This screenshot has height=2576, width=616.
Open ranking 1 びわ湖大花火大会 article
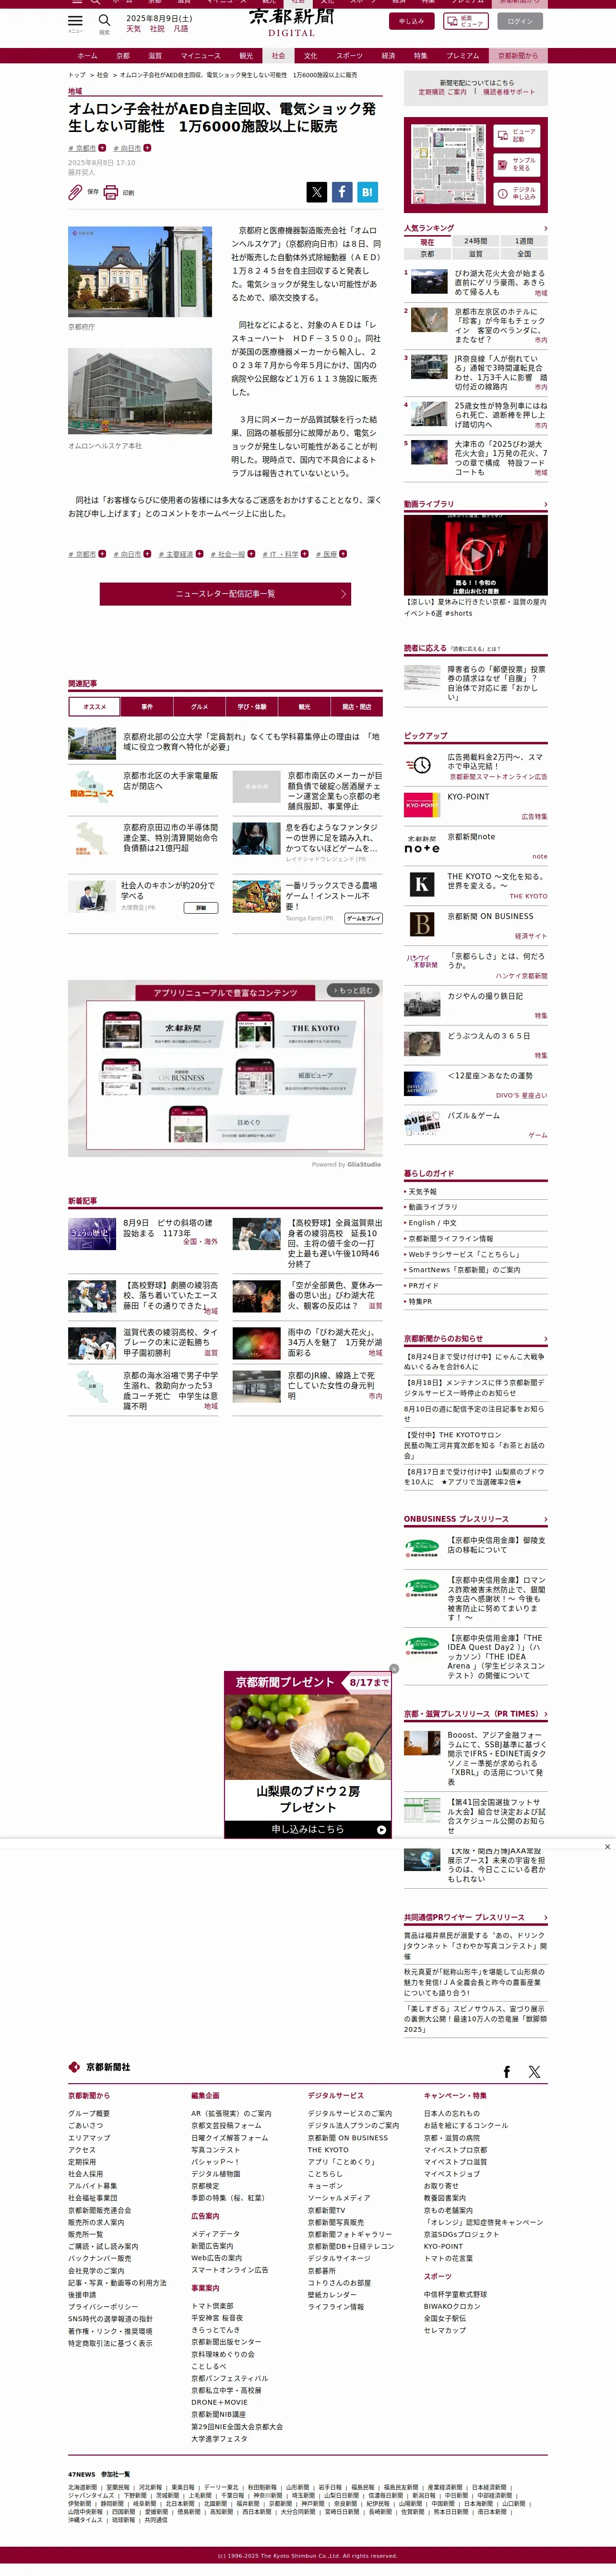pyautogui.click(x=499, y=282)
